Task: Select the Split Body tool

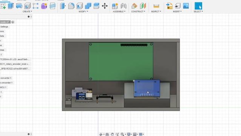Action: (x=96, y=6)
